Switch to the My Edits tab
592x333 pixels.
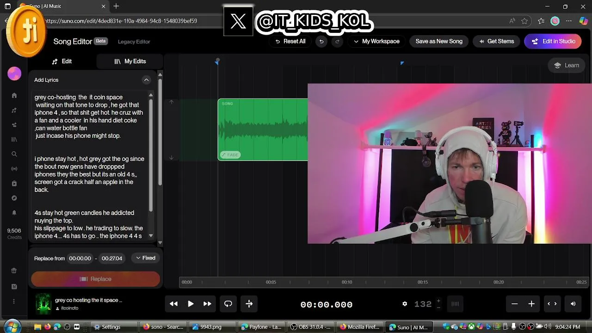[130, 61]
